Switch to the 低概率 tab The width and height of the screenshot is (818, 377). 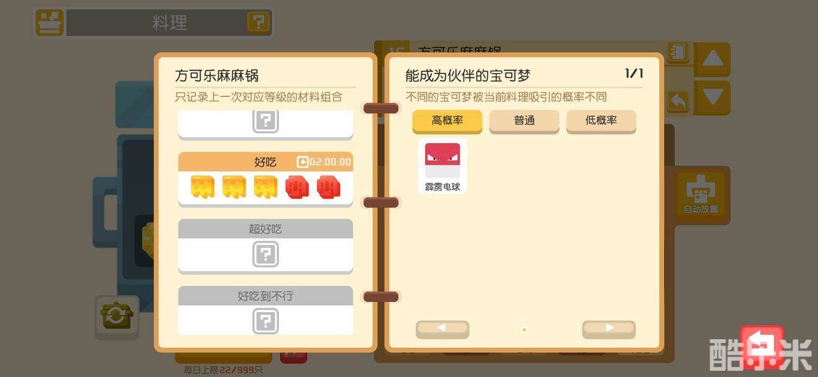(601, 121)
